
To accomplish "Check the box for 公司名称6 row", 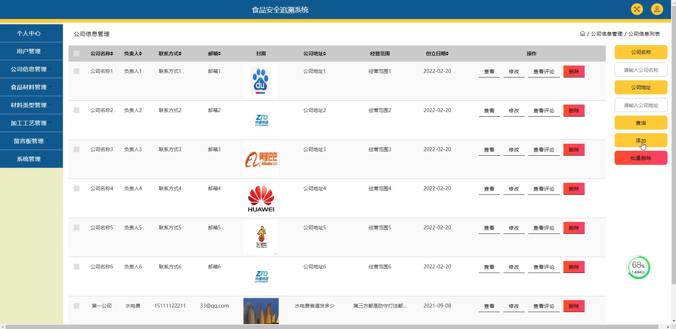I will (x=77, y=267).
